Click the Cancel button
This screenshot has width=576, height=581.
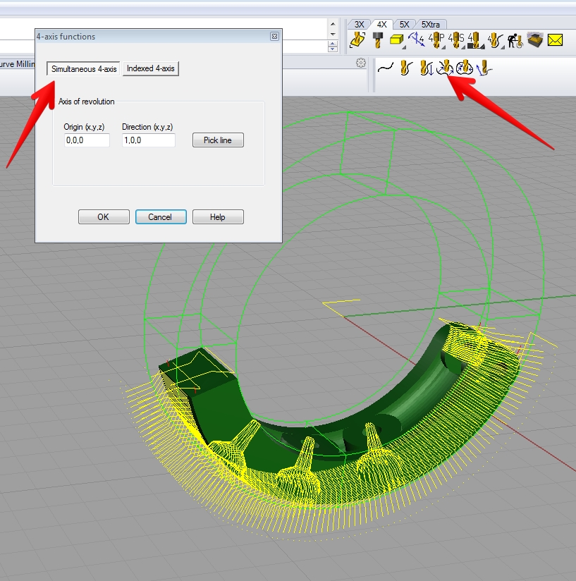click(x=161, y=217)
